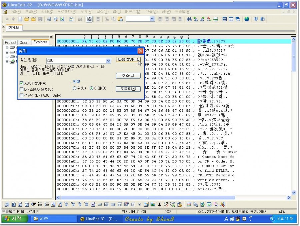Image resolution: width=300 pixels, height=226 pixels.
Task: Click the scissors cut icon
Action: pos(107,19)
